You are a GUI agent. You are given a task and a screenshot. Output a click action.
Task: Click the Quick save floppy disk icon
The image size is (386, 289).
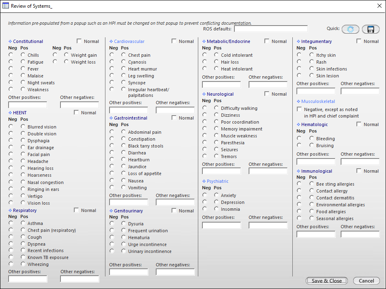pyautogui.click(x=371, y=29)
